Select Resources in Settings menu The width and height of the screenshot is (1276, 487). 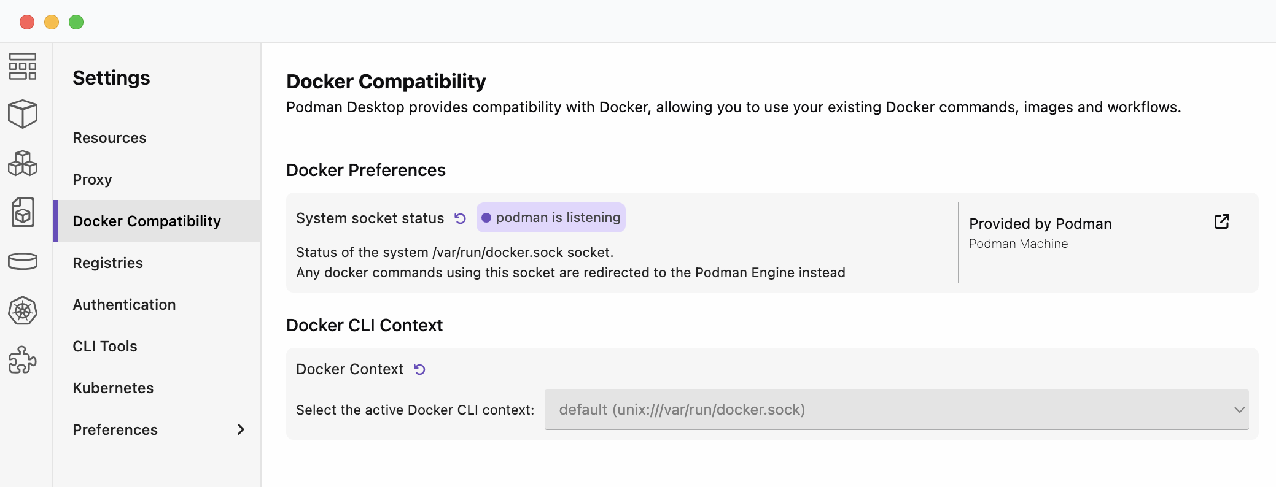point(109,138)
